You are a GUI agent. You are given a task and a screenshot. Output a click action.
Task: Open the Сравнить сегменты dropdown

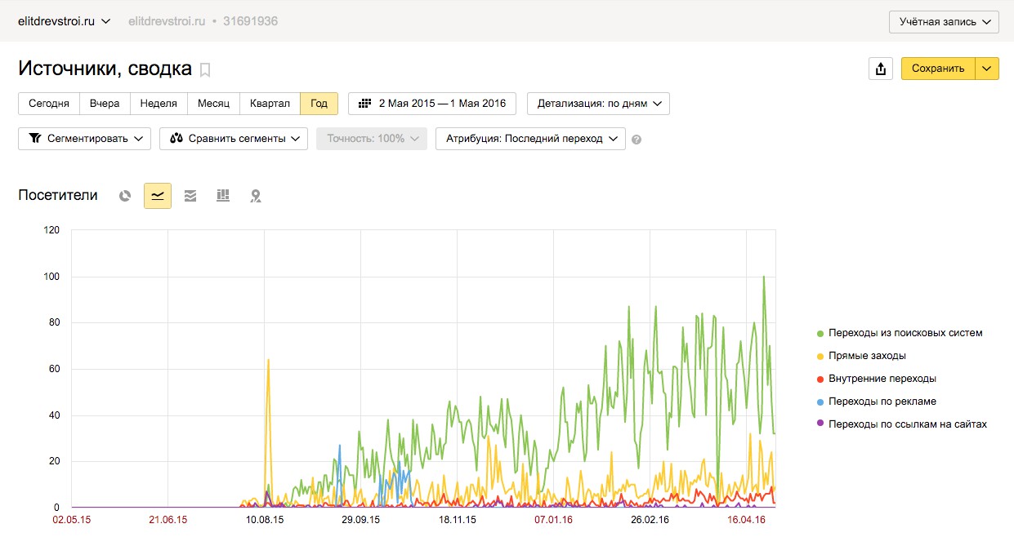tap(234, 139)
